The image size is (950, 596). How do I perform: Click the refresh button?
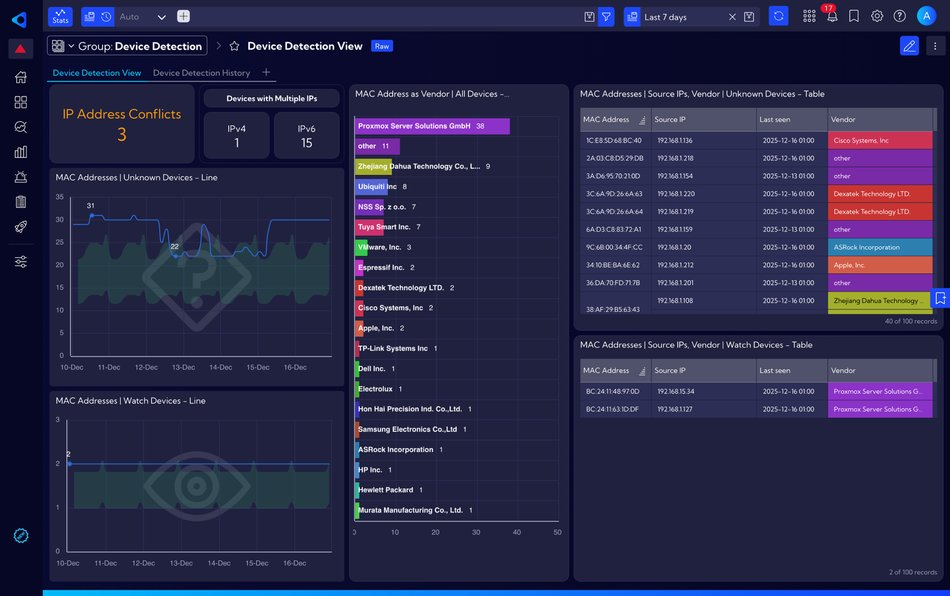pos(778,17)
